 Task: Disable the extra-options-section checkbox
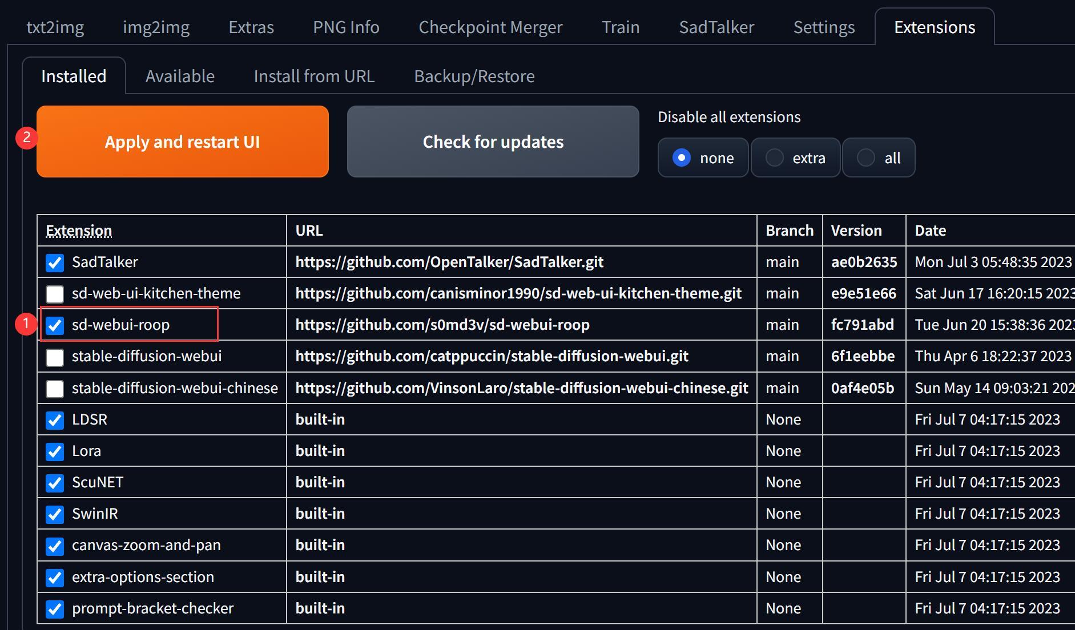tap(55, 577)
